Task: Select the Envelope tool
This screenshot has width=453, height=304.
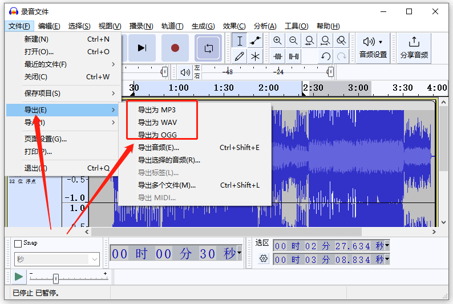Action: pos(255,40)
